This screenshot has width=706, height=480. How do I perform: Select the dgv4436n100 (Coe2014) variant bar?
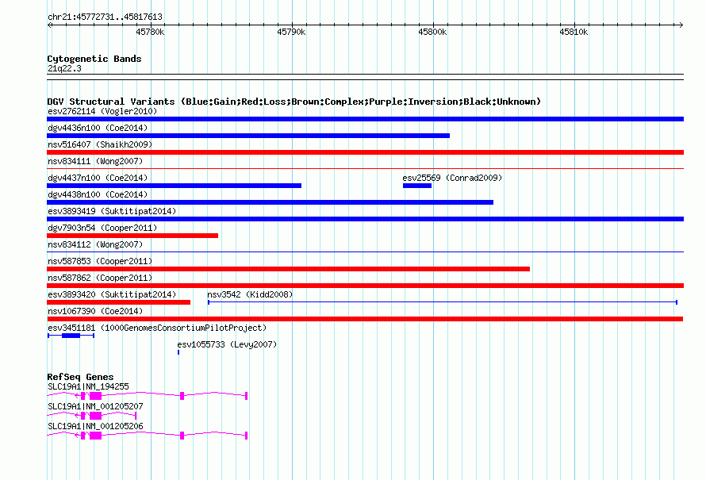248,136
